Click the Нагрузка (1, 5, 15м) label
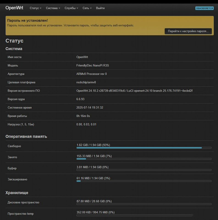The width and height of the screenshot is (218, 220). pos(21,125)
